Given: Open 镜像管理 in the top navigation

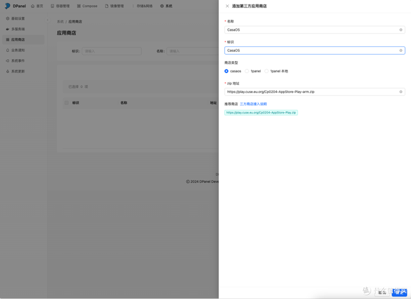Looking at the screenshot, I should coord(114,6).
